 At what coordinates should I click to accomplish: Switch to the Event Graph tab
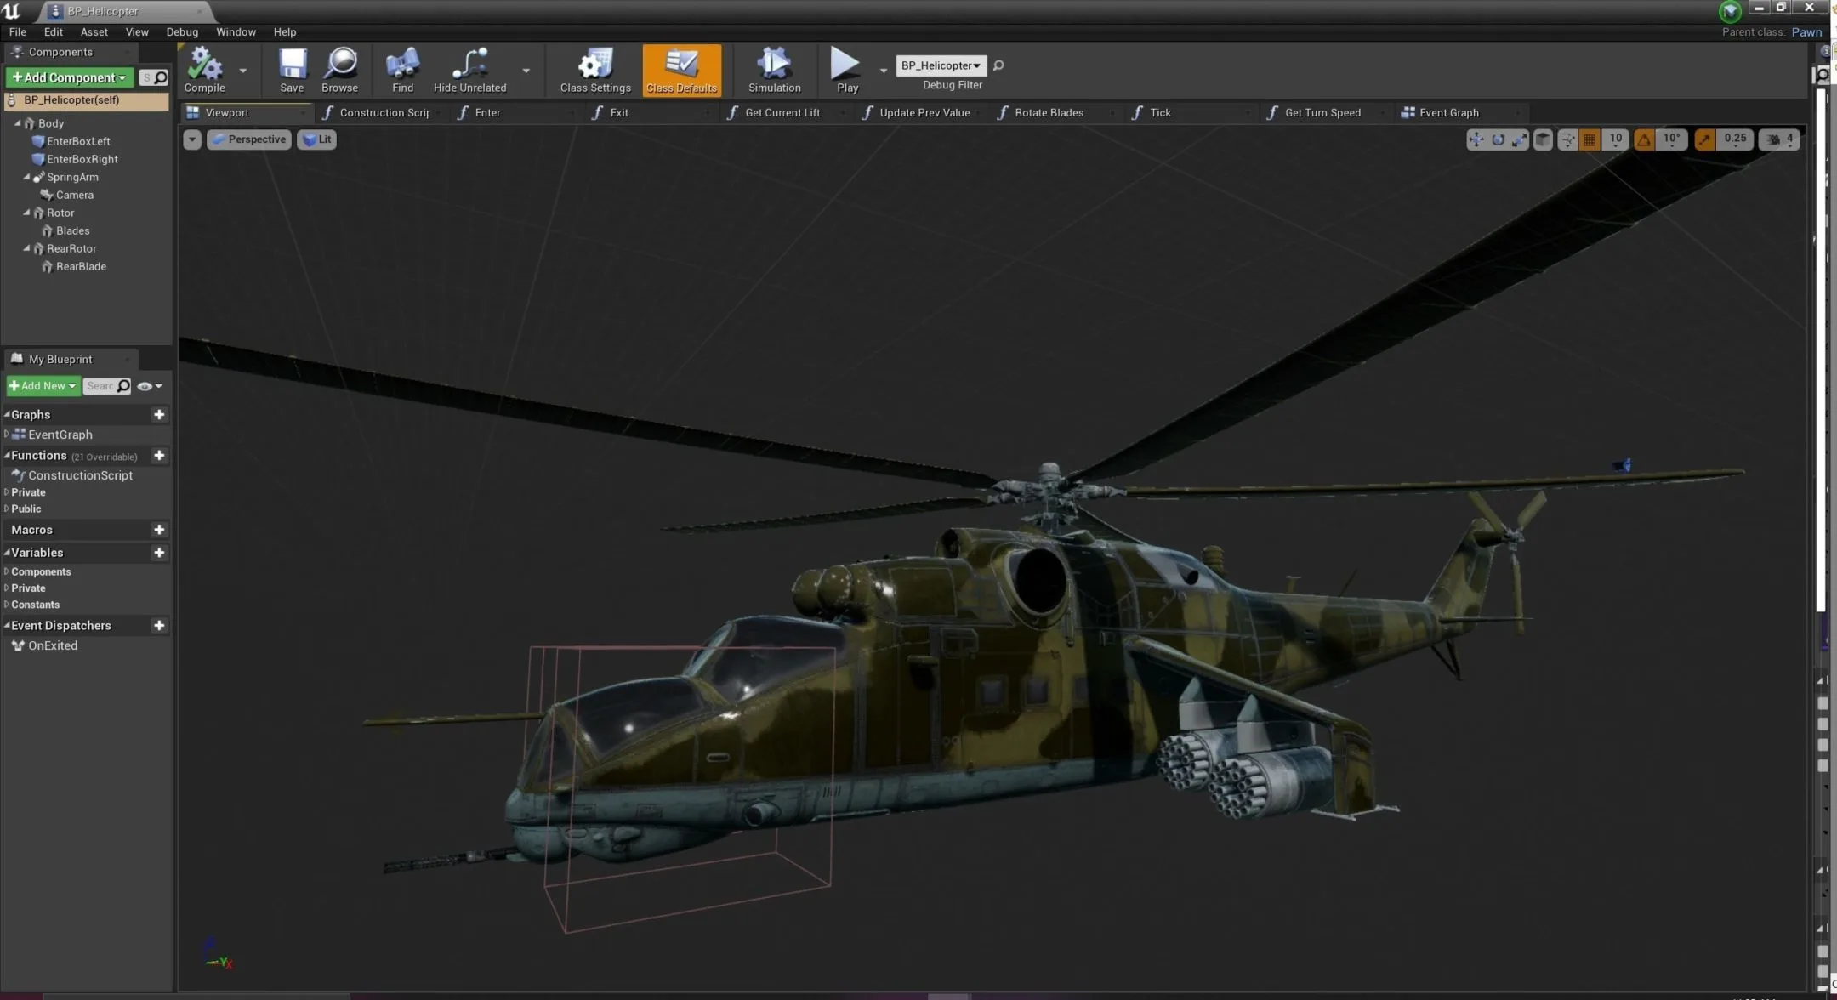click(1448, 112)
